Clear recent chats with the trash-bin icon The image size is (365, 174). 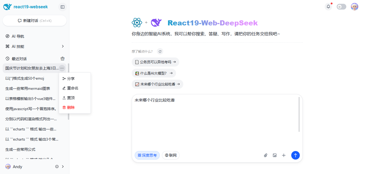click(63, 59)
